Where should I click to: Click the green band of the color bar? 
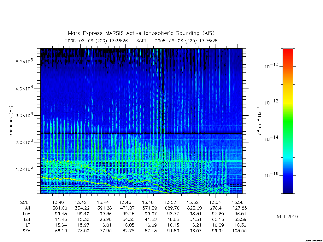288,121
